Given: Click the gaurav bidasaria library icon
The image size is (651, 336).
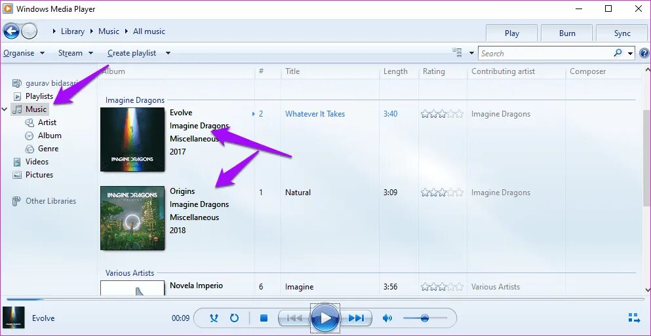Looking at the screenshot, I should point(17,83).
